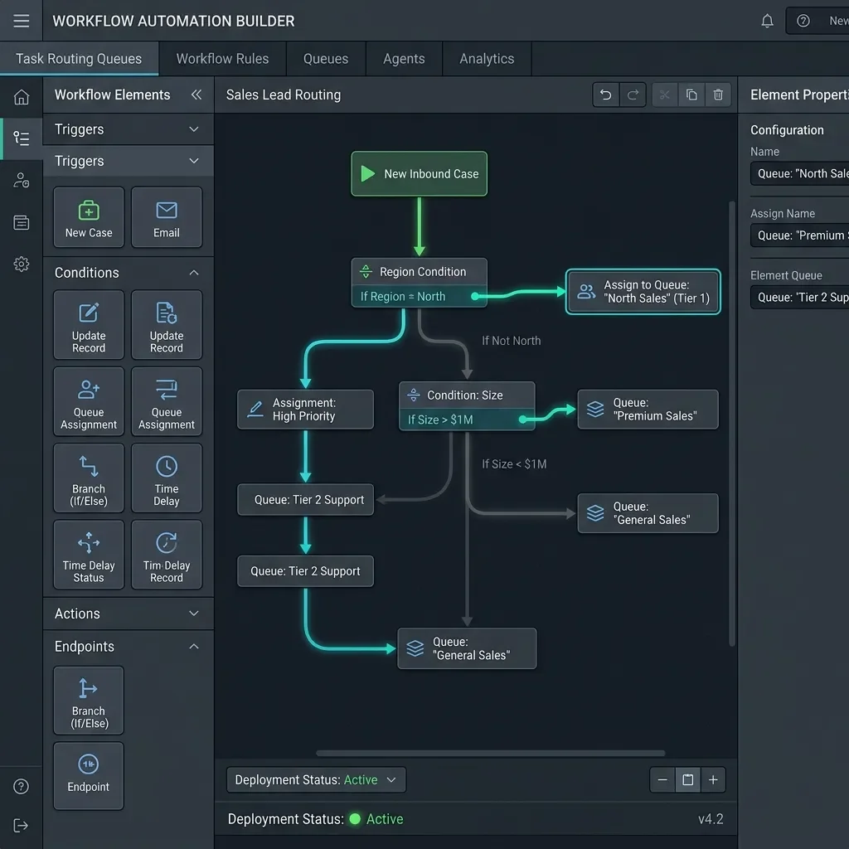The width and height of the screenshot is (849, 849).
Task: Select the New Case trigger element
Action: pos(89,217)
